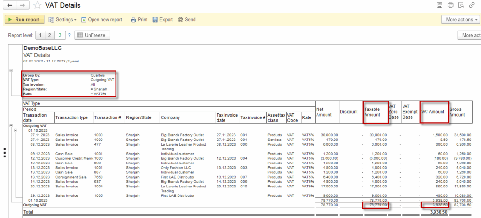The height and width of the screenshot is (218, 481).
Task: Click the get link chain icon
Action: pyautogui.click(x=472, y=5)
